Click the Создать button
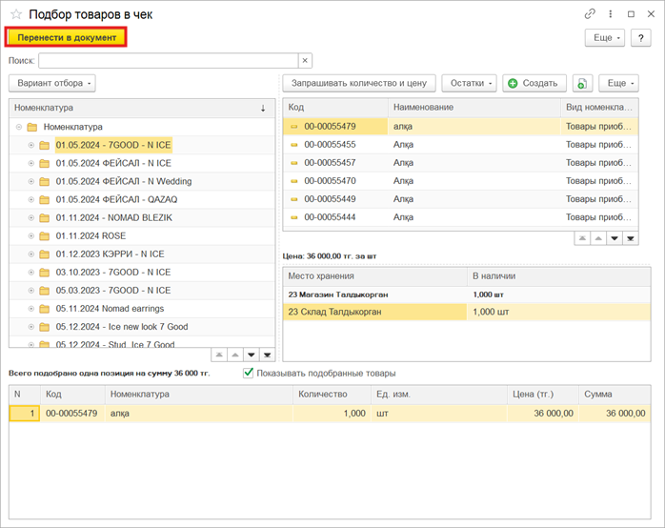665x528 pixels. pyautogui.click(x=534, y=83)
